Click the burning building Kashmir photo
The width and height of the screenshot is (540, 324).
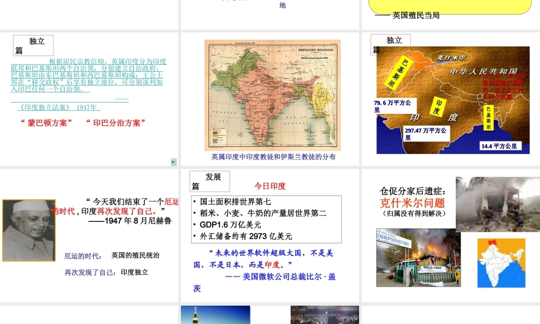(x=418, y=258)
